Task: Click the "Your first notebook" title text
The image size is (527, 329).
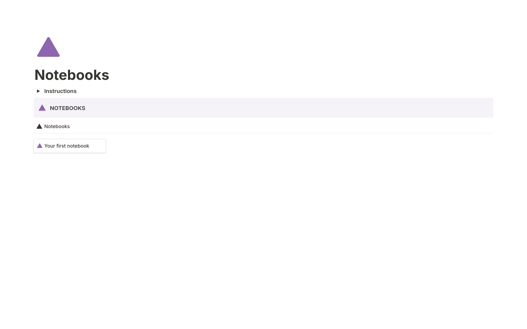Action: (x=66, y=146)
